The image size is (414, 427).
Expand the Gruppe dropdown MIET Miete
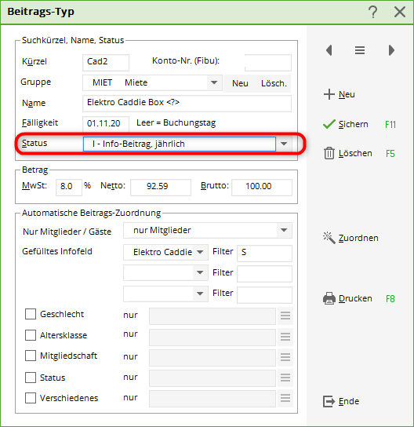pyautogui.click(x=214, y=82)
